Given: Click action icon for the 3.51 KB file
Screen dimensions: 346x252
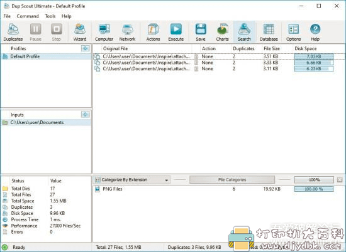Looking at the screenshot, I should pyautogui.click(x=196, y=56).
